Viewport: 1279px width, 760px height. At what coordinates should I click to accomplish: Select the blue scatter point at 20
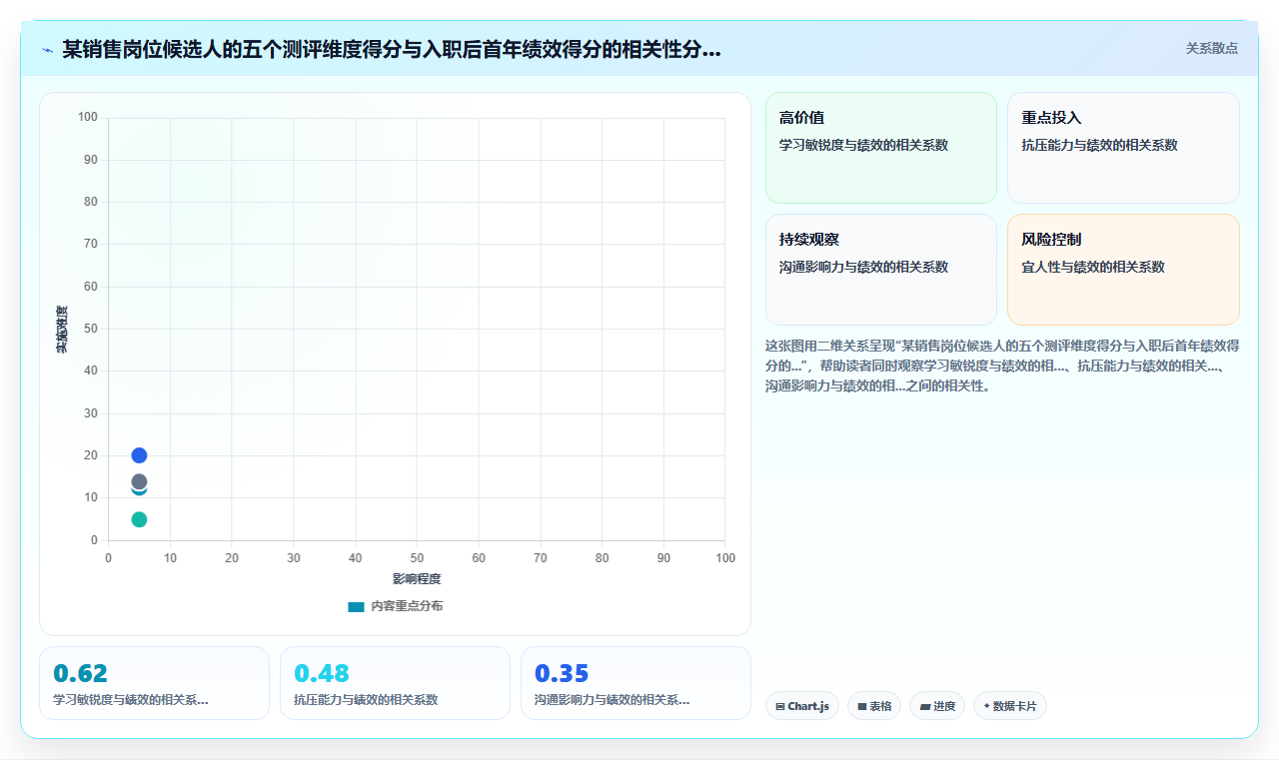[x=139, y=455]
